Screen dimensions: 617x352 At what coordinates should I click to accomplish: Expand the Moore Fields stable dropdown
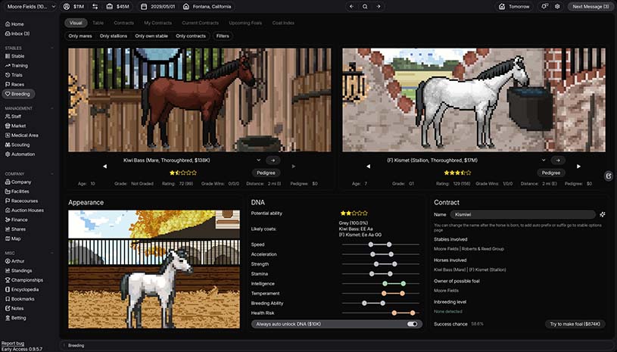(x=32, y=7)
